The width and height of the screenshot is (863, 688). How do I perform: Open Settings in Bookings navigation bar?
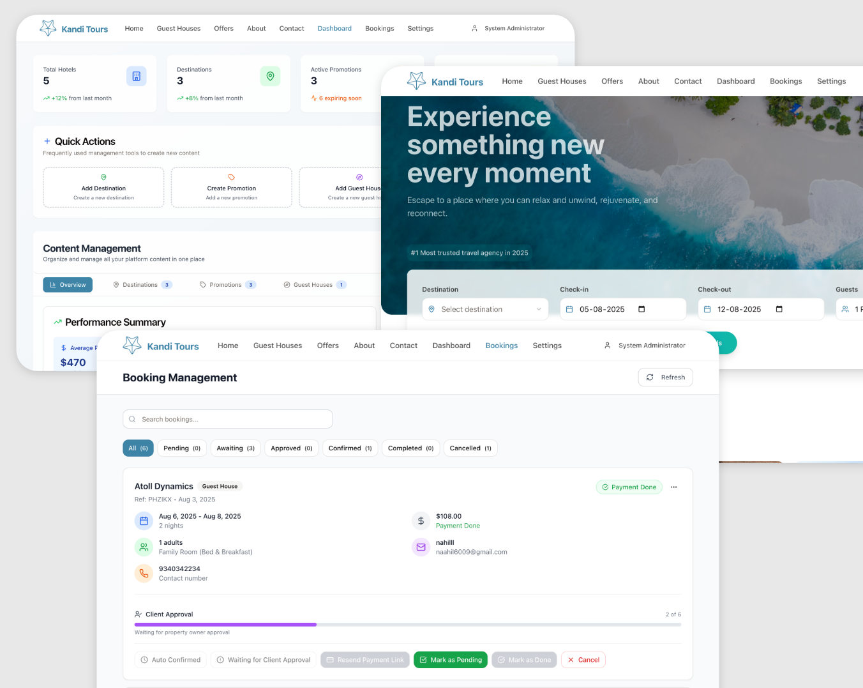547,346
